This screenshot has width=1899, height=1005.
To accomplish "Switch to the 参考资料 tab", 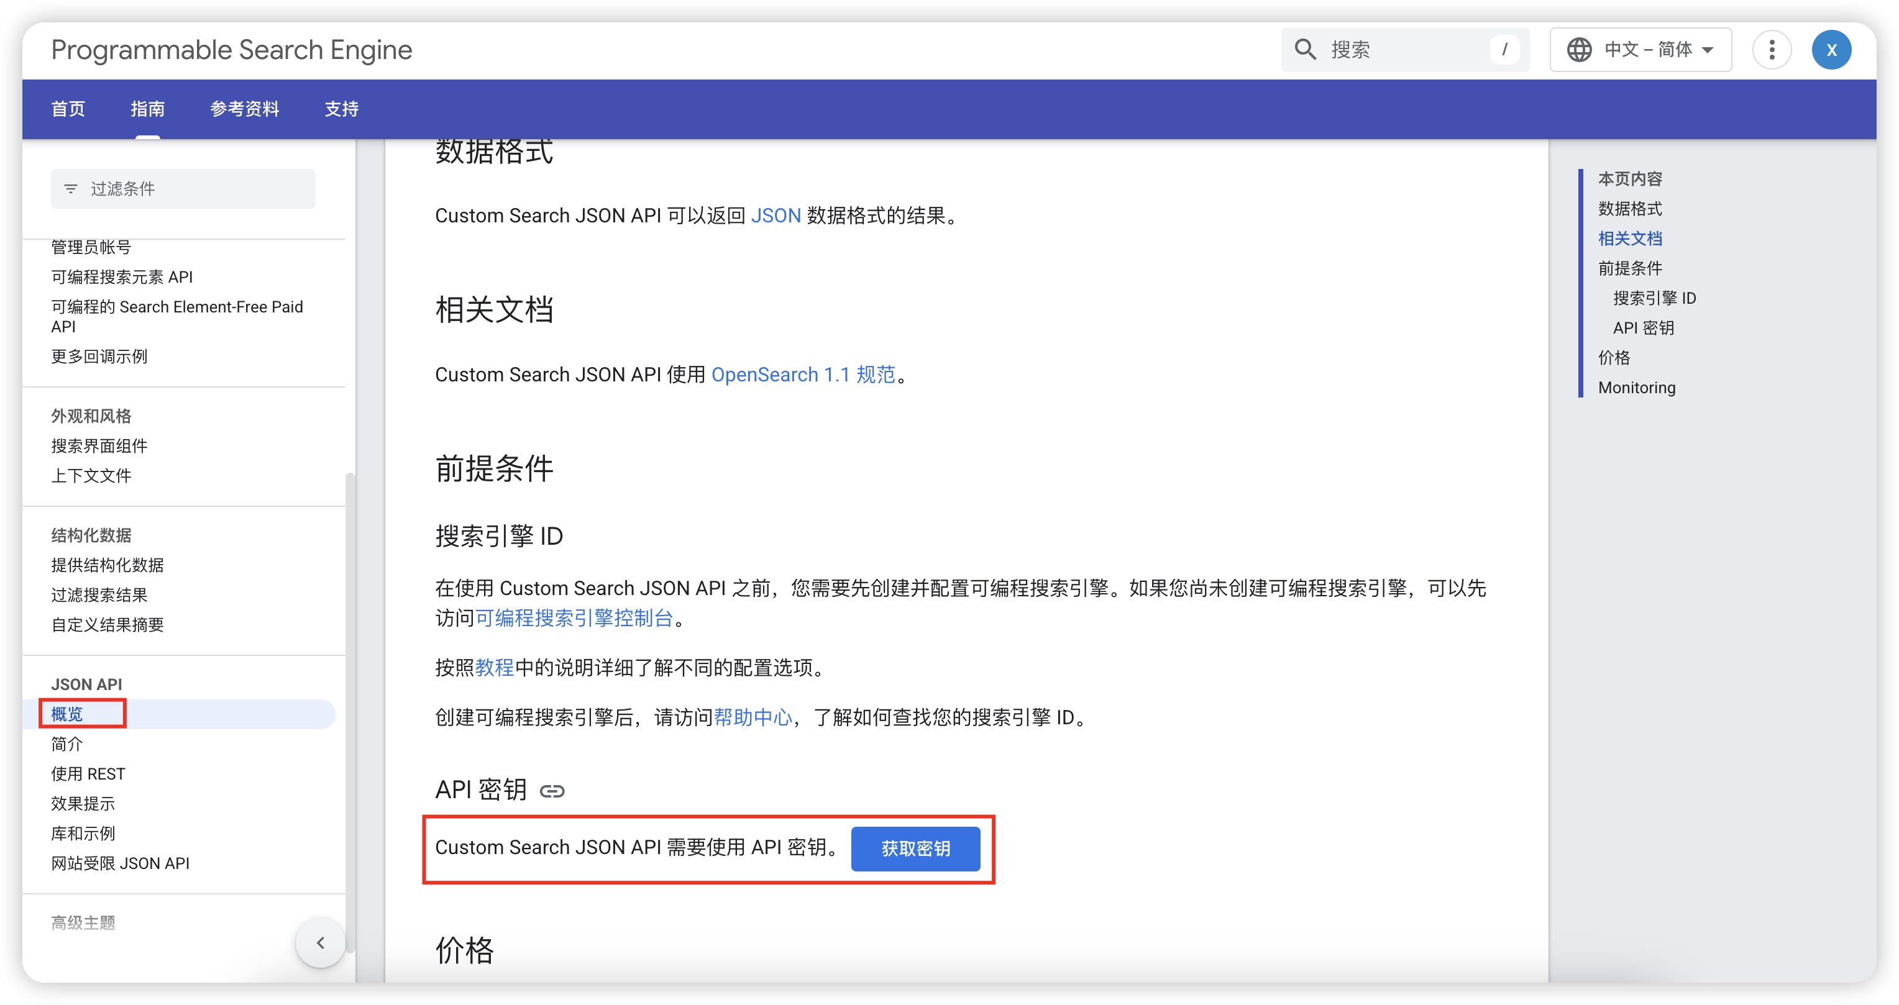I will (244, 109).
